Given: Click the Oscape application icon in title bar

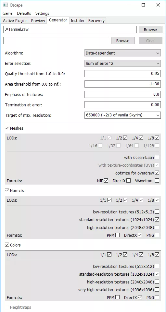Looking at the screenshot, I should [x=6, y=5].
